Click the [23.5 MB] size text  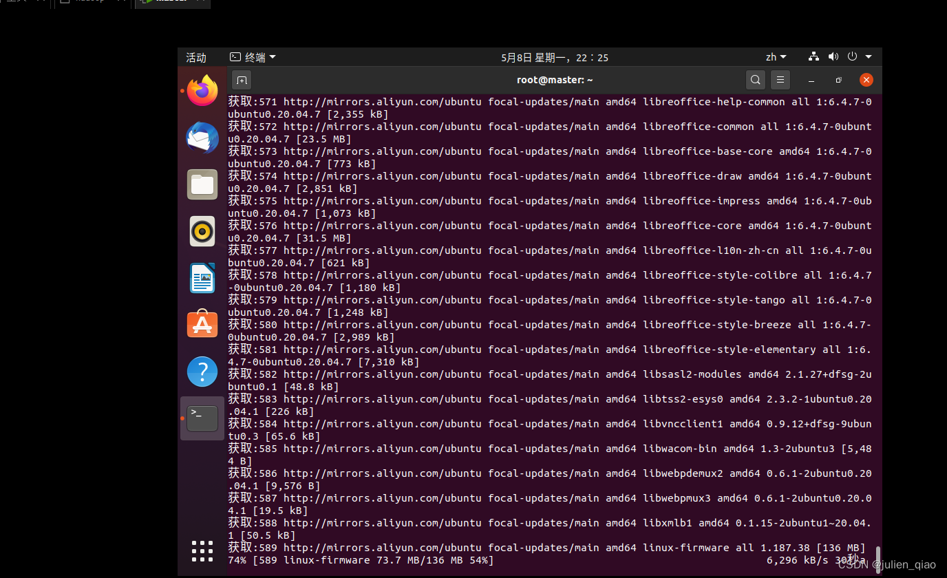point(323,139)
